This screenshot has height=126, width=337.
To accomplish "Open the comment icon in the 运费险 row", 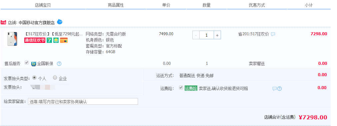I will click(274, 88).
